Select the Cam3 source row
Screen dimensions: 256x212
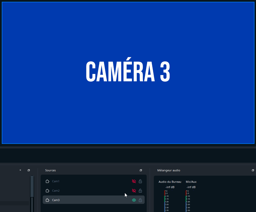point(84,200)
